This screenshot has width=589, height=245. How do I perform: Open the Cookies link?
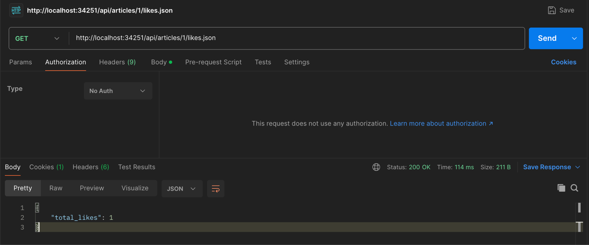click(563, 62)
